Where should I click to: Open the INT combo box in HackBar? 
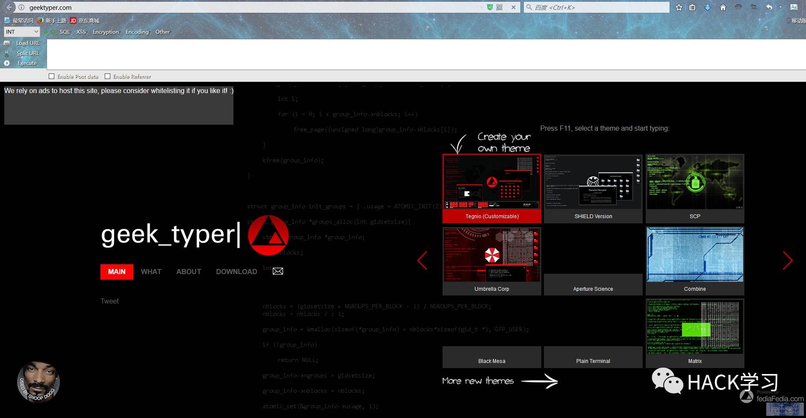click(x=22, y=32)
